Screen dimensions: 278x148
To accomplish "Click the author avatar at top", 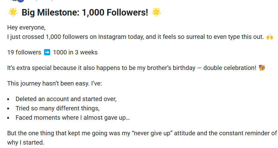I will [21, 1].
